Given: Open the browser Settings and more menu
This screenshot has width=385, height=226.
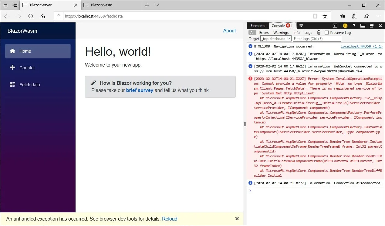Looking at the screenshot, I should [x=378, y=16].
